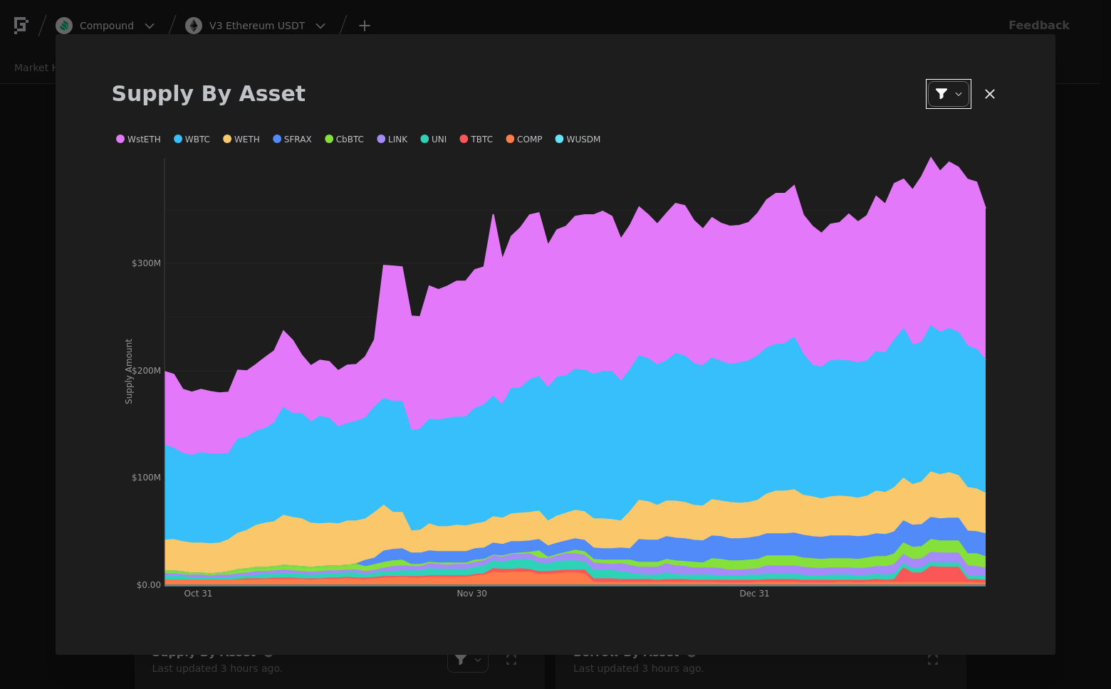Image resolution: width=1111 pixels, height=689 pixels.
Task: Close the Supply By Asset modal
Action: click(990, 94)
